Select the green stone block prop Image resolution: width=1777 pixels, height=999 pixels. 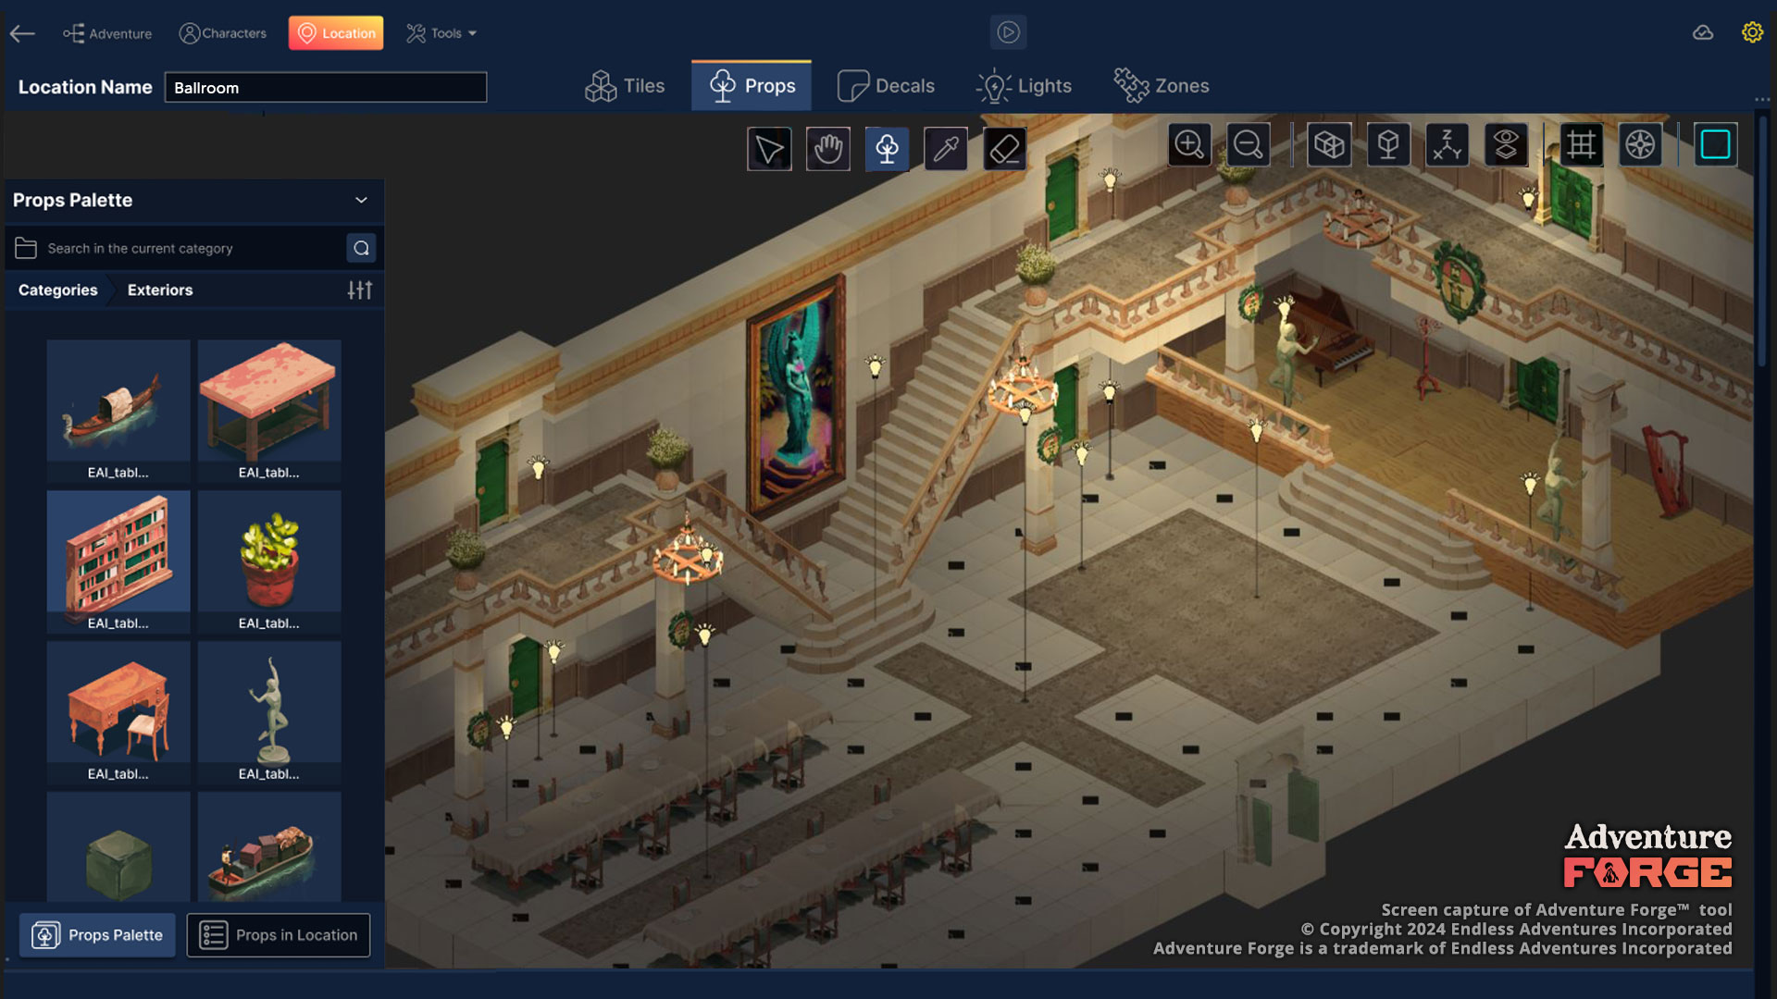118,846
